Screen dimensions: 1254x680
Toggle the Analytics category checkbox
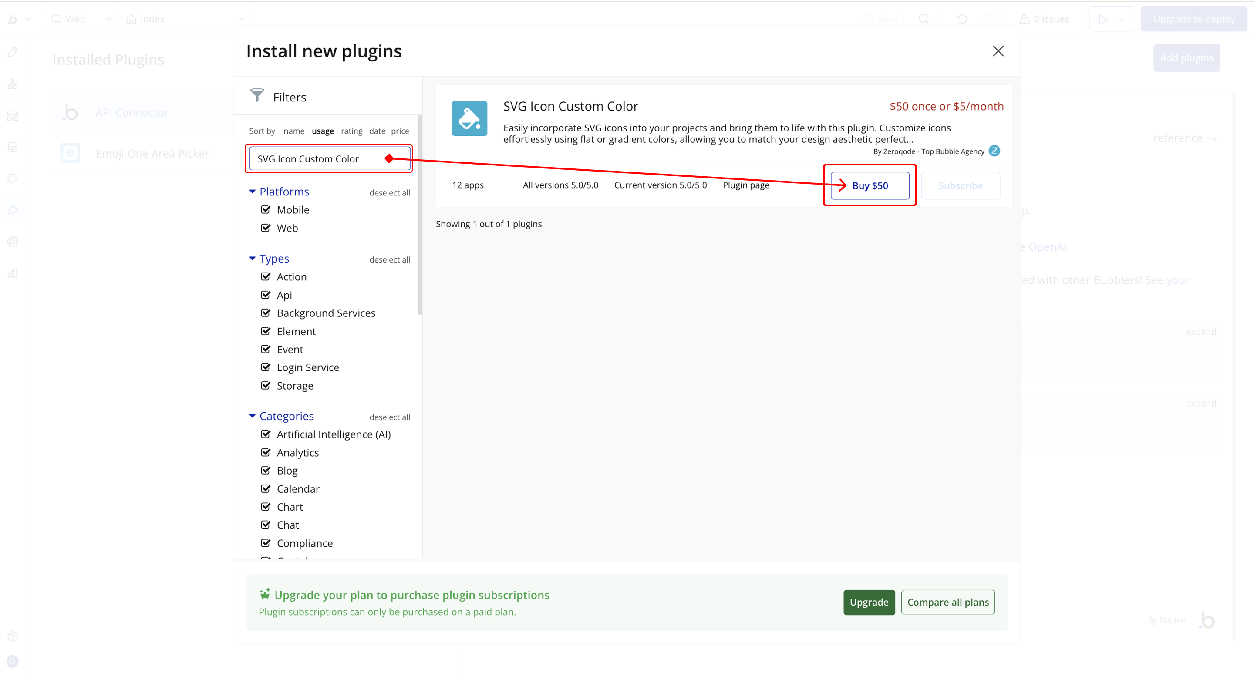266,453
